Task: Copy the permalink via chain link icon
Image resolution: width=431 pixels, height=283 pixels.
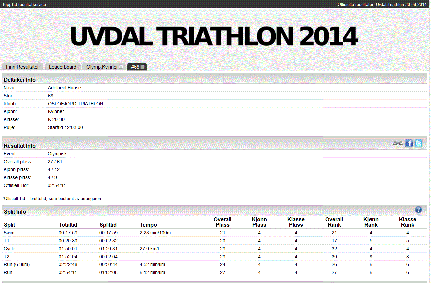Action: coord(398,143)
